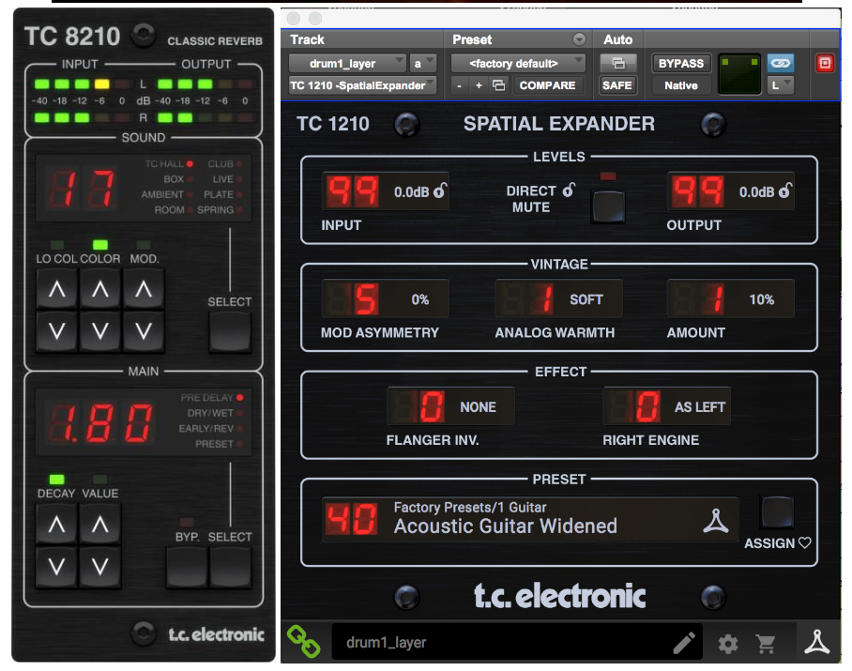The image size is (852, 671).
Task: Open the L channel selector dropdown
Action: 781,85
